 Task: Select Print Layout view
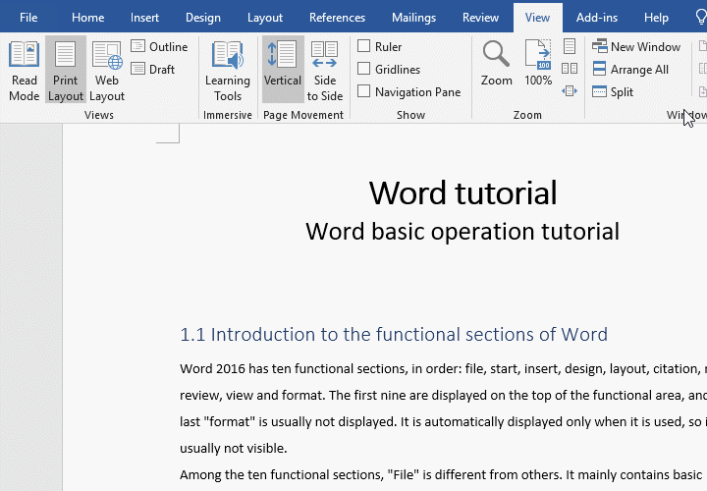coord(66,71)
